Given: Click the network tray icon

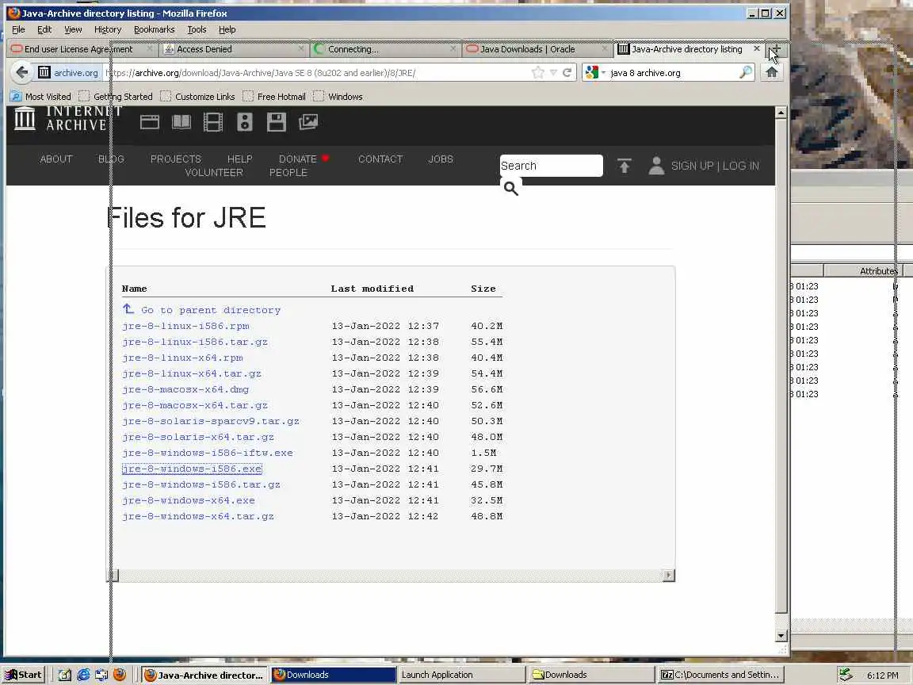Looking at the screenshot, I should click(x=845, y=675).
